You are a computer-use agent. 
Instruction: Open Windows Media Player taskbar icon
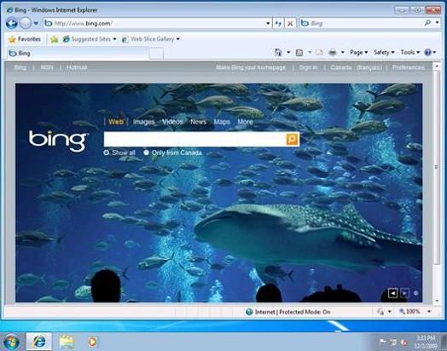[92, 342]
